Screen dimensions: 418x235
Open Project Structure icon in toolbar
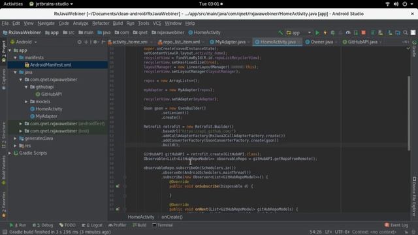pyautogui.click(x=398, y=33)
